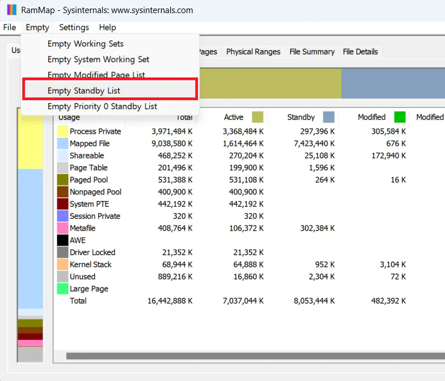The image size is (445, 381).
Task: Select the Large Page row label
Action: coord(89,289)
